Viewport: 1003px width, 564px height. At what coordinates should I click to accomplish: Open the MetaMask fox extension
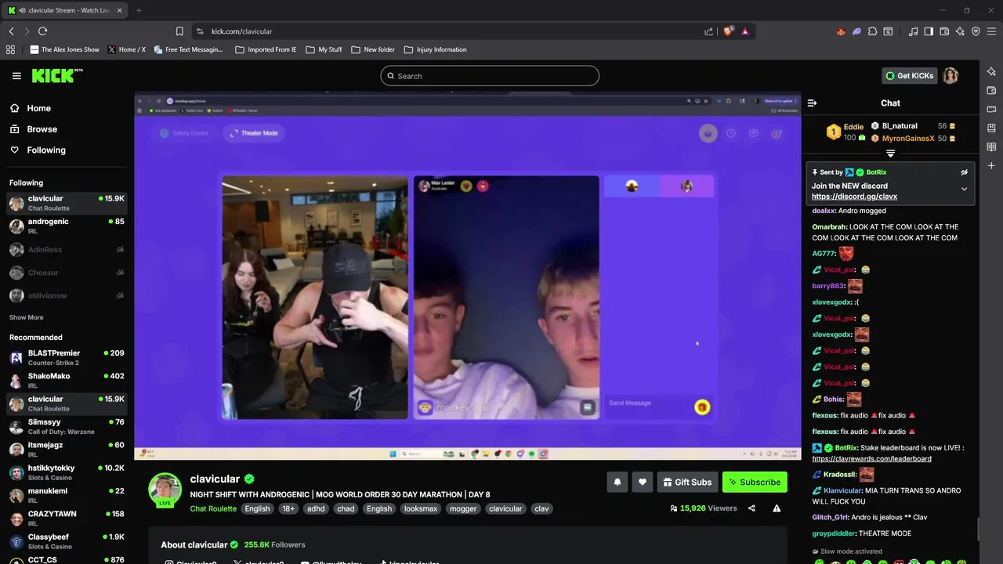tap(841, 31)
